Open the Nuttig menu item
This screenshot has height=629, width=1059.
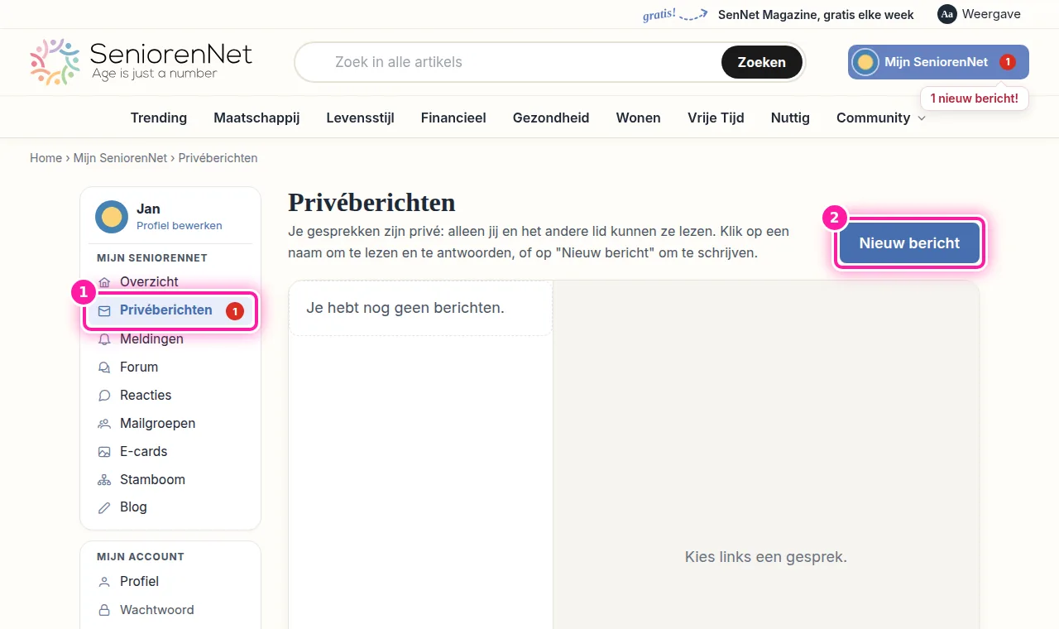790,118
